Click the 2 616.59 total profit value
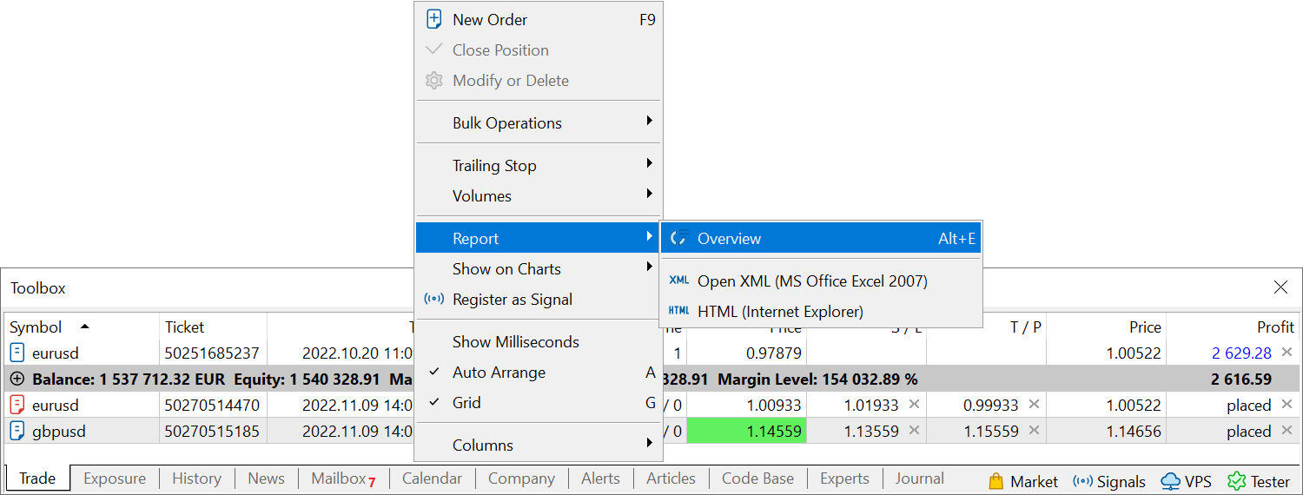 click(1240, 379)
